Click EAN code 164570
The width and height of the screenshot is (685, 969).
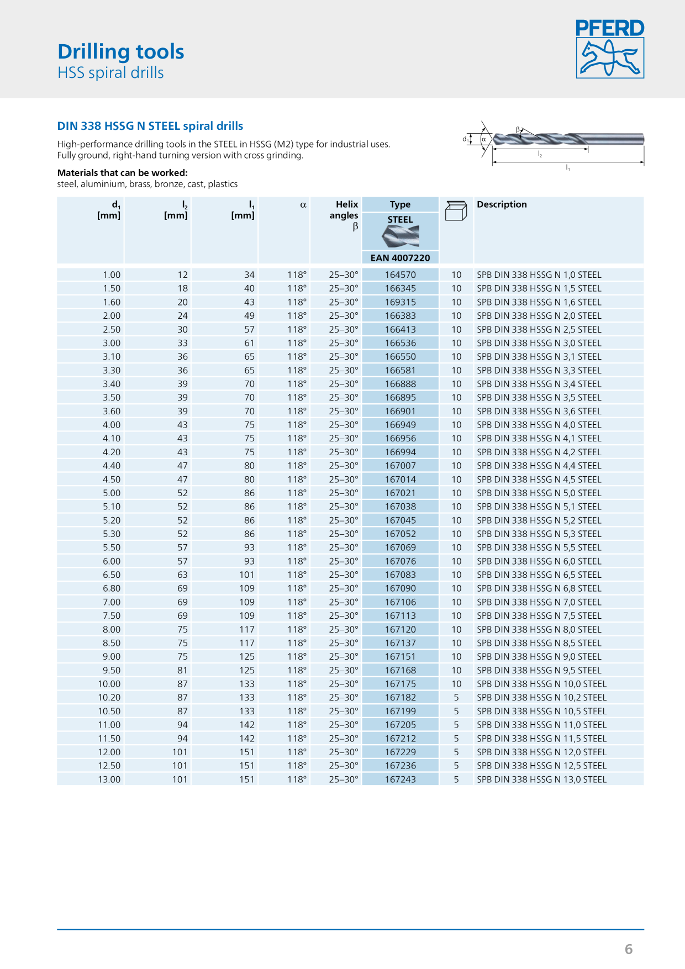(401, 275)
